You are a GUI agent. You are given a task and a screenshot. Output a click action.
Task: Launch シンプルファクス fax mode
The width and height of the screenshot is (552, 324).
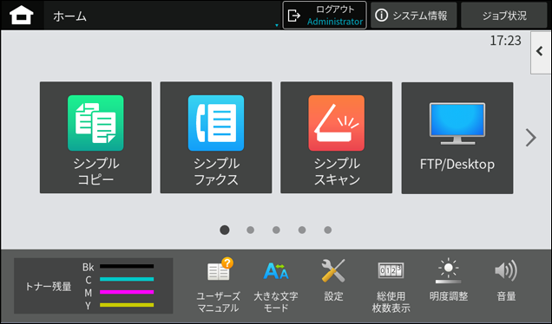(216, 138)
